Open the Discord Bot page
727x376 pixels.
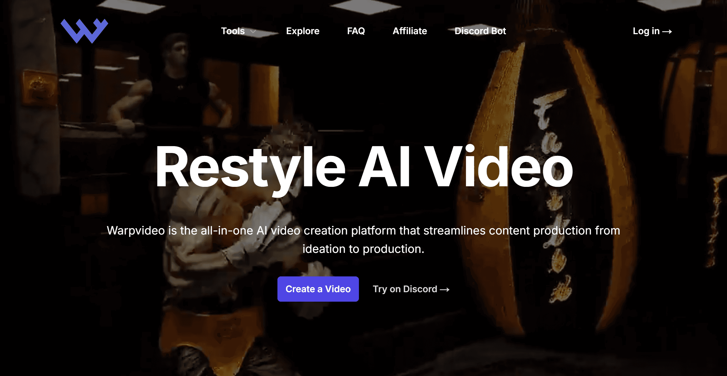coord(480,31)
